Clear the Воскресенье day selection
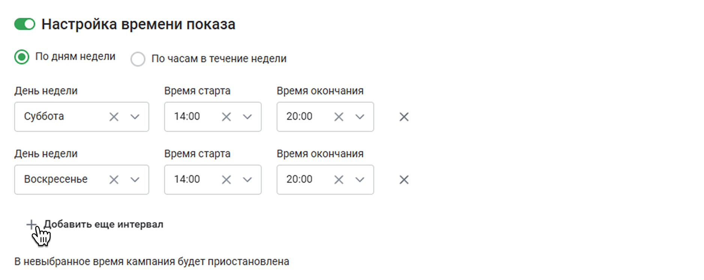 coord(114,180)
